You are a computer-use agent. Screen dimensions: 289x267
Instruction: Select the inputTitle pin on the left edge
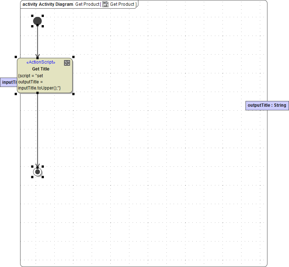[x=8, y=82]
